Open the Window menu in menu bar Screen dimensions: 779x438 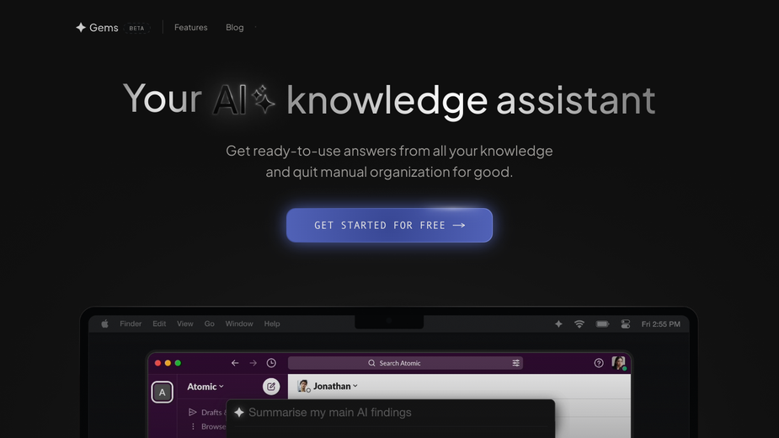coord(239,323)
